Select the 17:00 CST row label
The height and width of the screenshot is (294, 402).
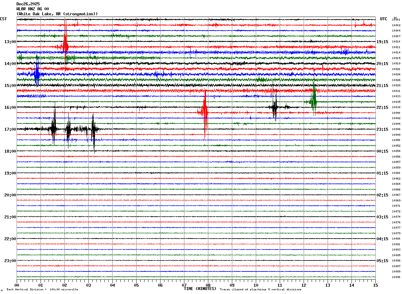click(x=10, y=129)
